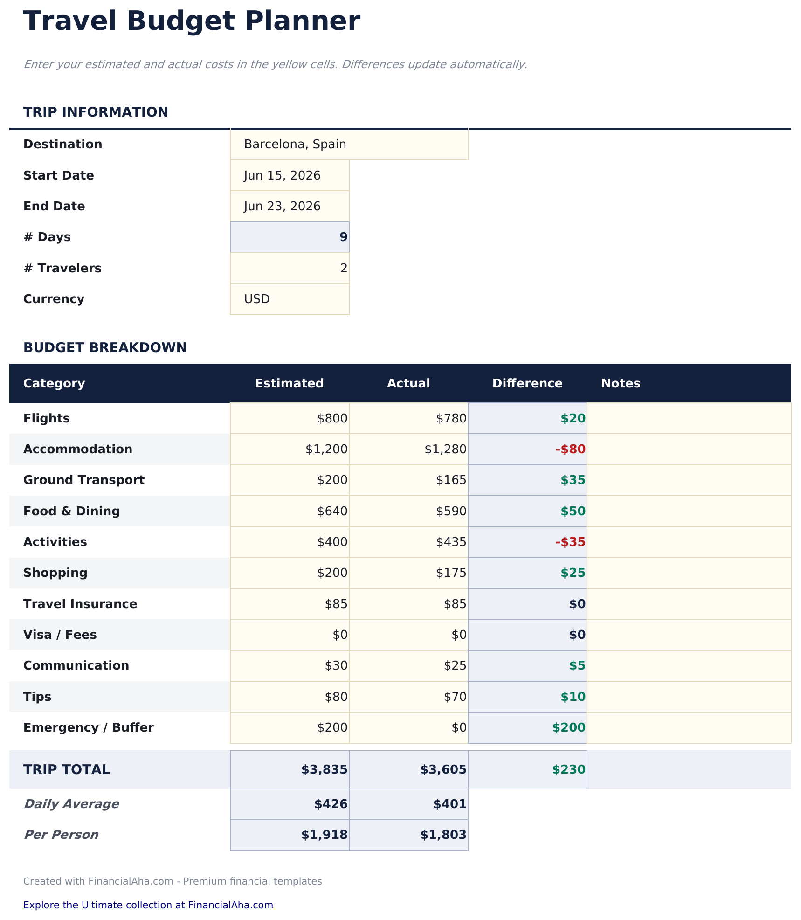The image size is (801, 920).
Task: Click the Flights estimated cost cell
Action: pos(290,418)
